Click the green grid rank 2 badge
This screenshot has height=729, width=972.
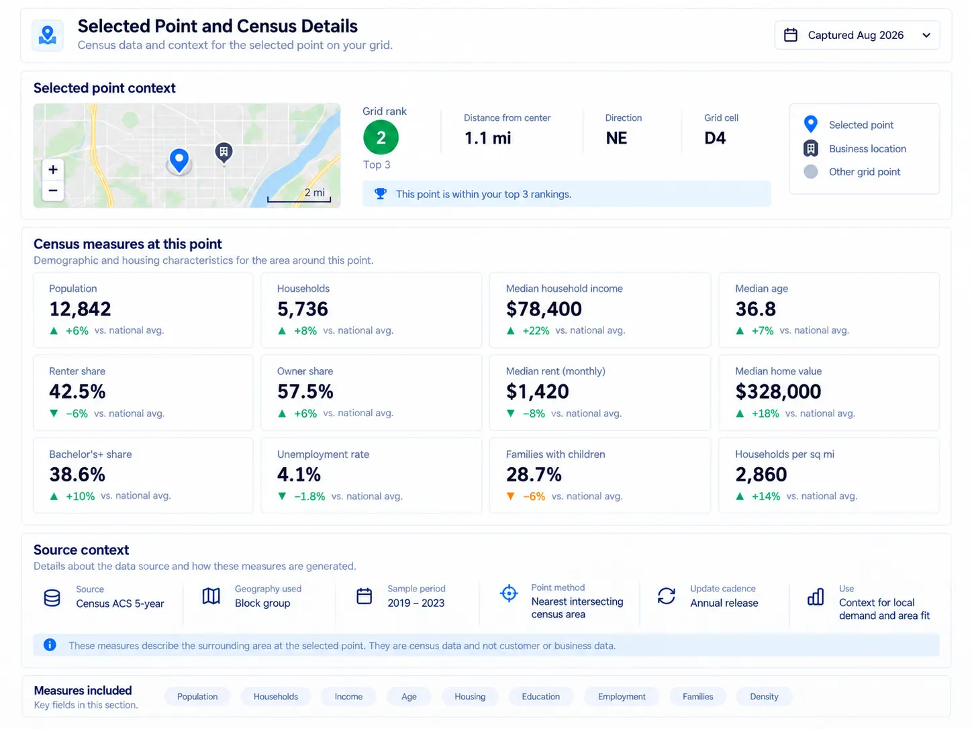tap(381, 138)
